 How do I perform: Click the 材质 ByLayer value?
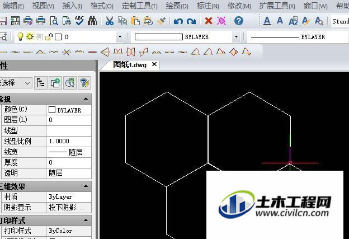click(x=69, y=197)
